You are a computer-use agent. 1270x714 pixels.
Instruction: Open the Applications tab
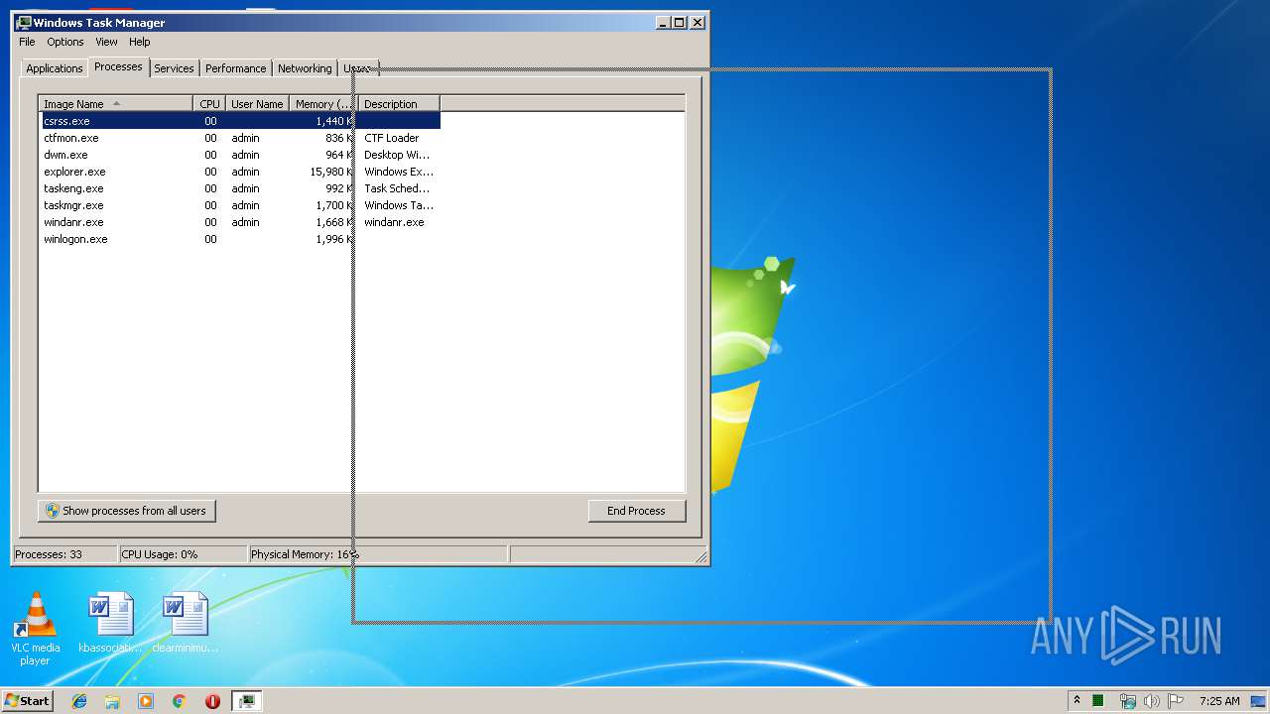pos(54,68)
